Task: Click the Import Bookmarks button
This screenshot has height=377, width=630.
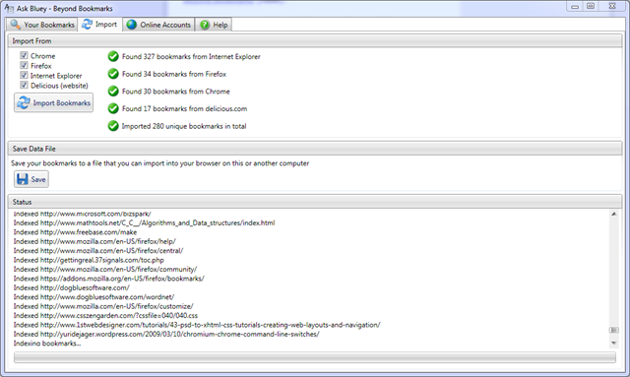Action: click(x=54, y=103)
